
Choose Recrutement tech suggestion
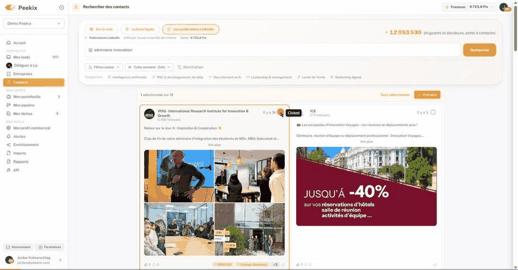[x=224, y=77]
